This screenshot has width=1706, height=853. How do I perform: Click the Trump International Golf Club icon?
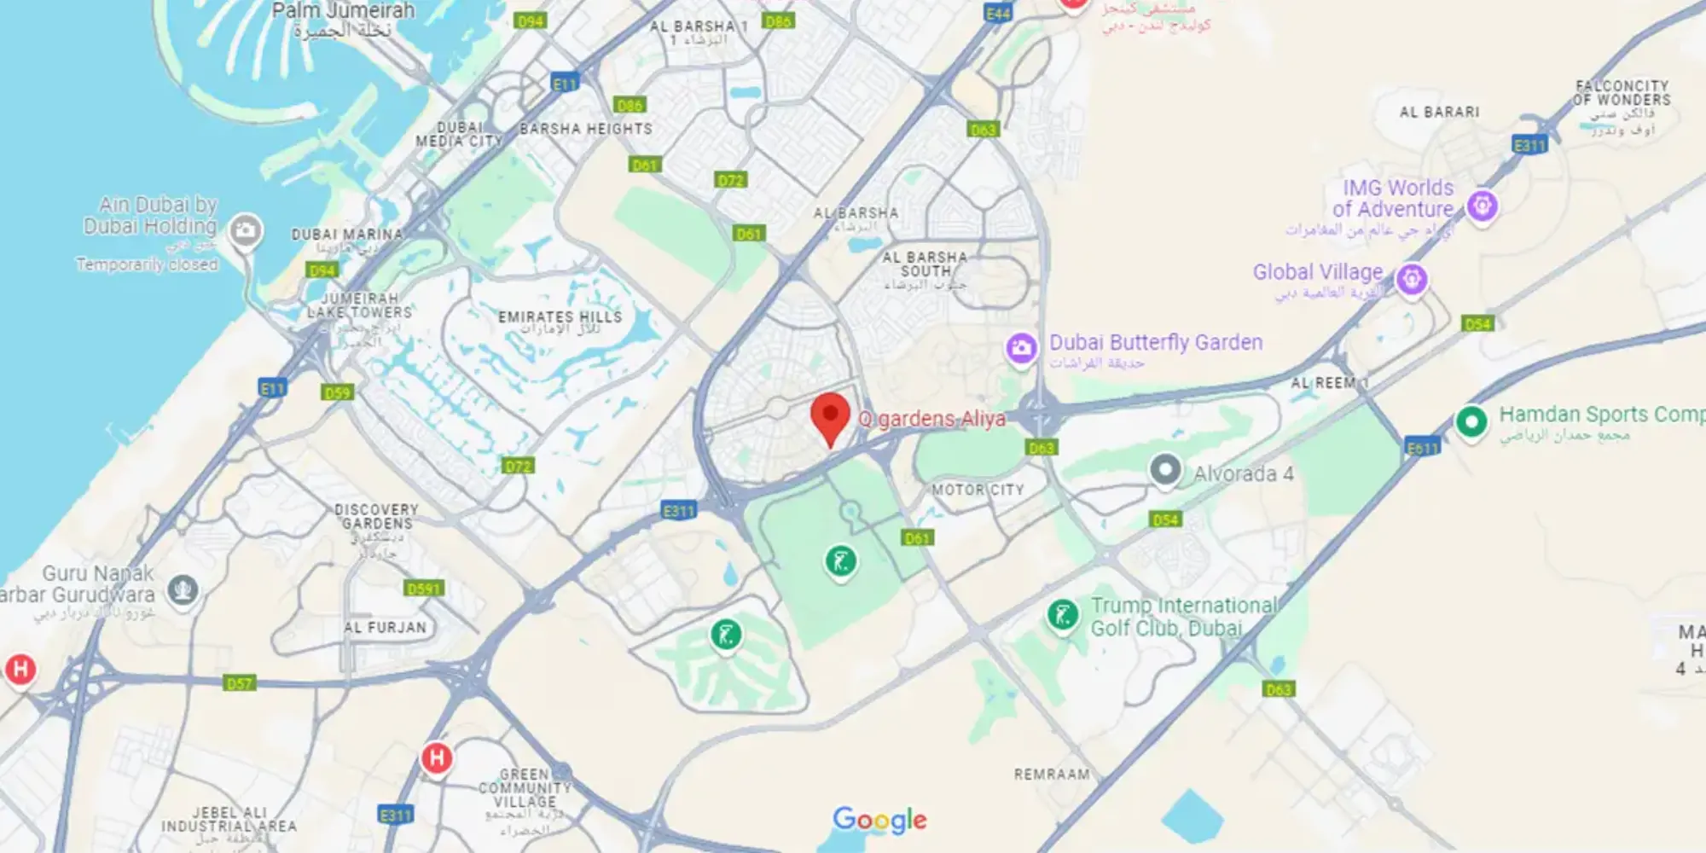click(x=1062, y=615)
